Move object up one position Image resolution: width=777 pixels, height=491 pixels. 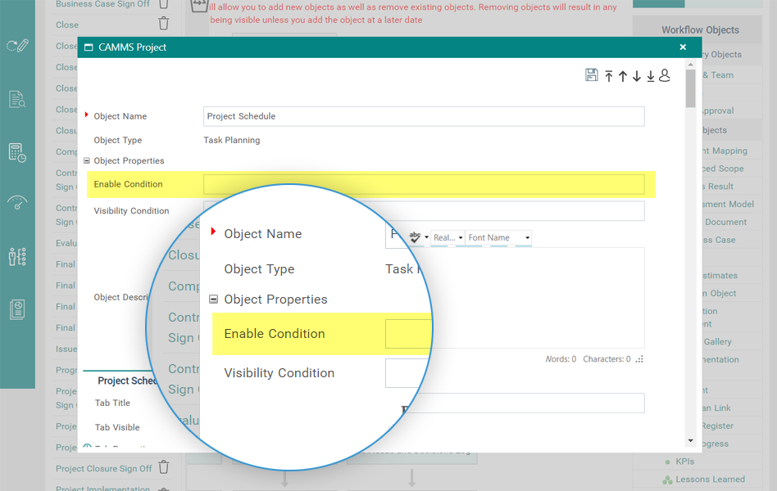(x=622, y=76)
